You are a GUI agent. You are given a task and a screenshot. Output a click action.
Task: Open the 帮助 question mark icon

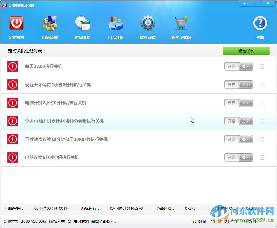[x=260, y=23]
